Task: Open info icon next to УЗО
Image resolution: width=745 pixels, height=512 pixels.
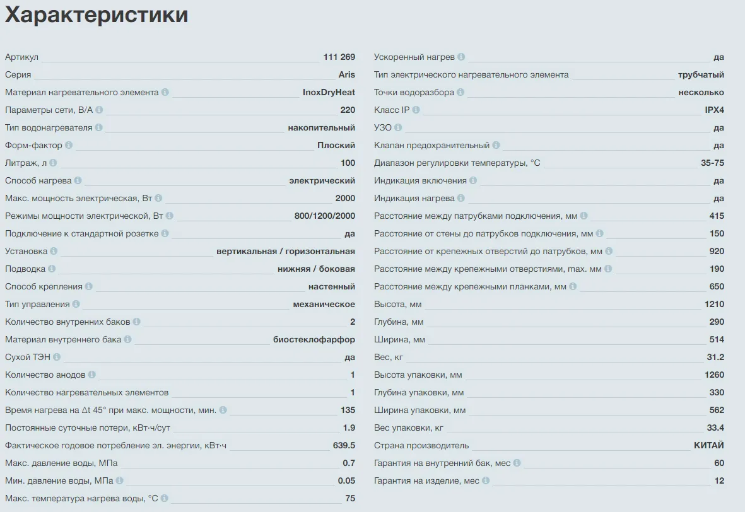Action: point(398,127)
